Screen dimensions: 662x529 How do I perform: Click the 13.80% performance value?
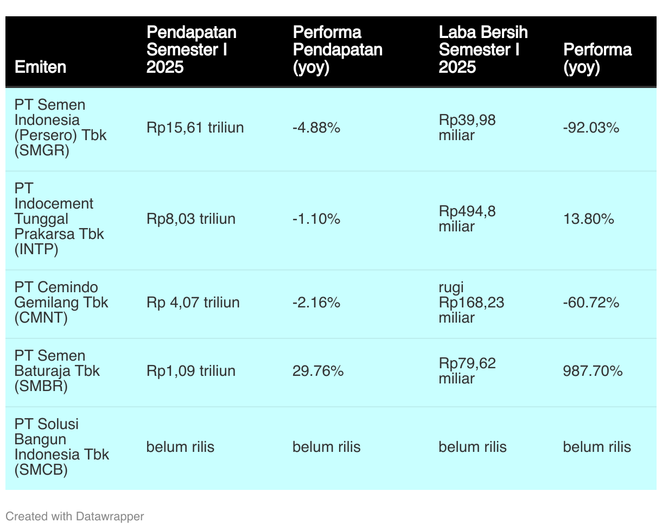[x=589, y=219]
